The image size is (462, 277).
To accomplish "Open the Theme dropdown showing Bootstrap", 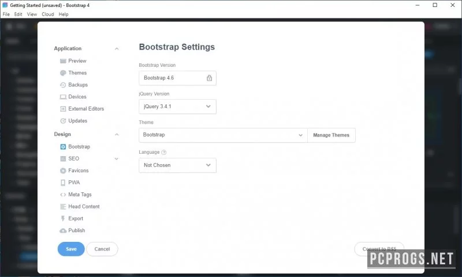I will [223, 135].
